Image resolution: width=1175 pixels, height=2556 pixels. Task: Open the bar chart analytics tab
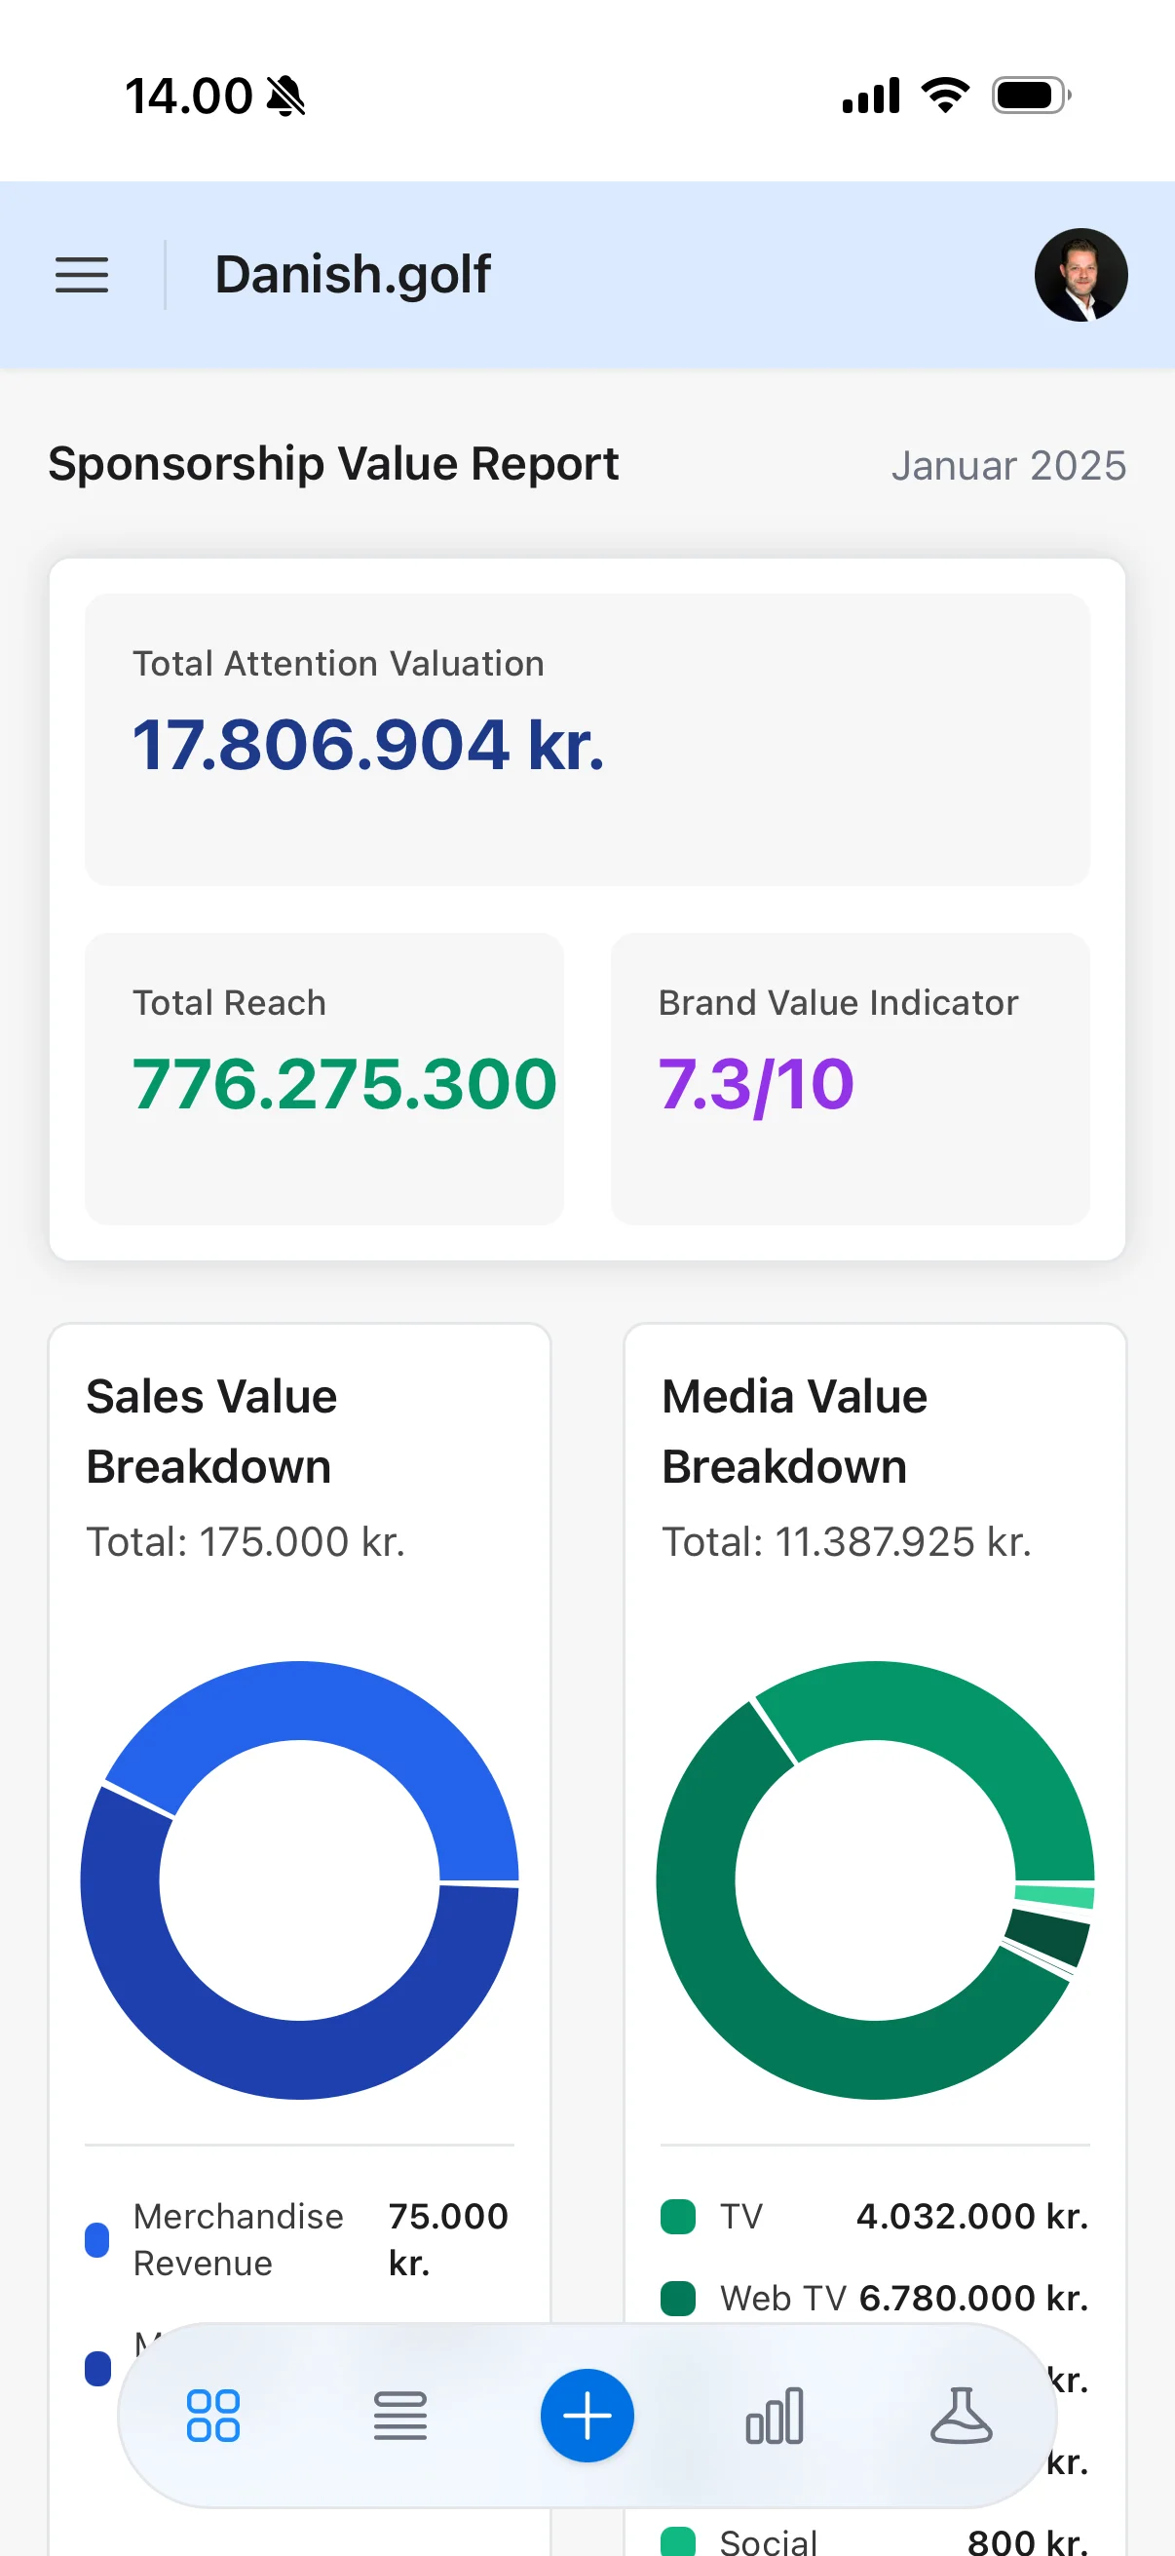(x=775, y=2415)
